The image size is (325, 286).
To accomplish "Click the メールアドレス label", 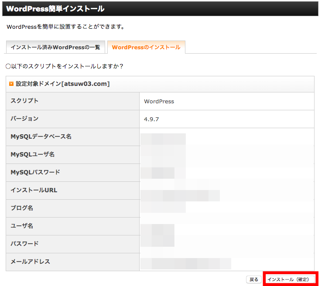I will (x=30, y=262).
